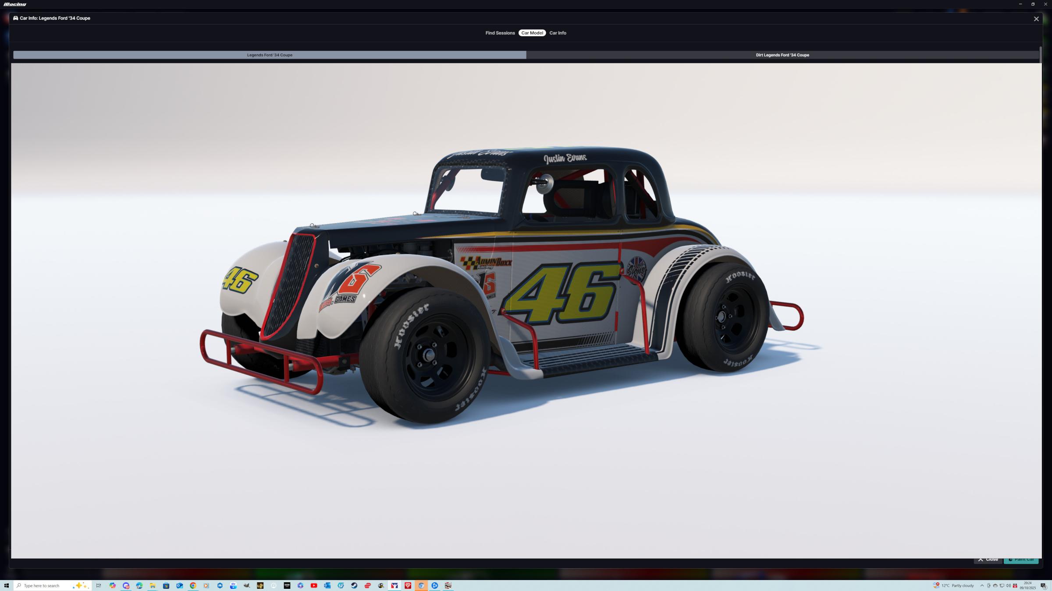The image size is (1052, 591).
Task: Select Legends Ford '34 Coupe variant
Action: (x=270, y=55)
